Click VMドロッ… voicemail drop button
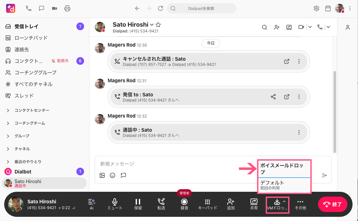Viewport: 358px width, 221px height. 277,205
